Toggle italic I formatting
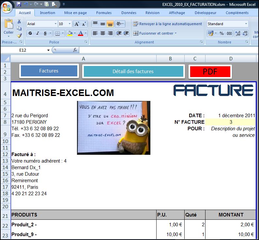The image size is (259, 240). tap(38, 33)
